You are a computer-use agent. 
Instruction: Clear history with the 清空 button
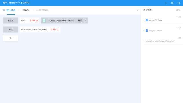178,10
